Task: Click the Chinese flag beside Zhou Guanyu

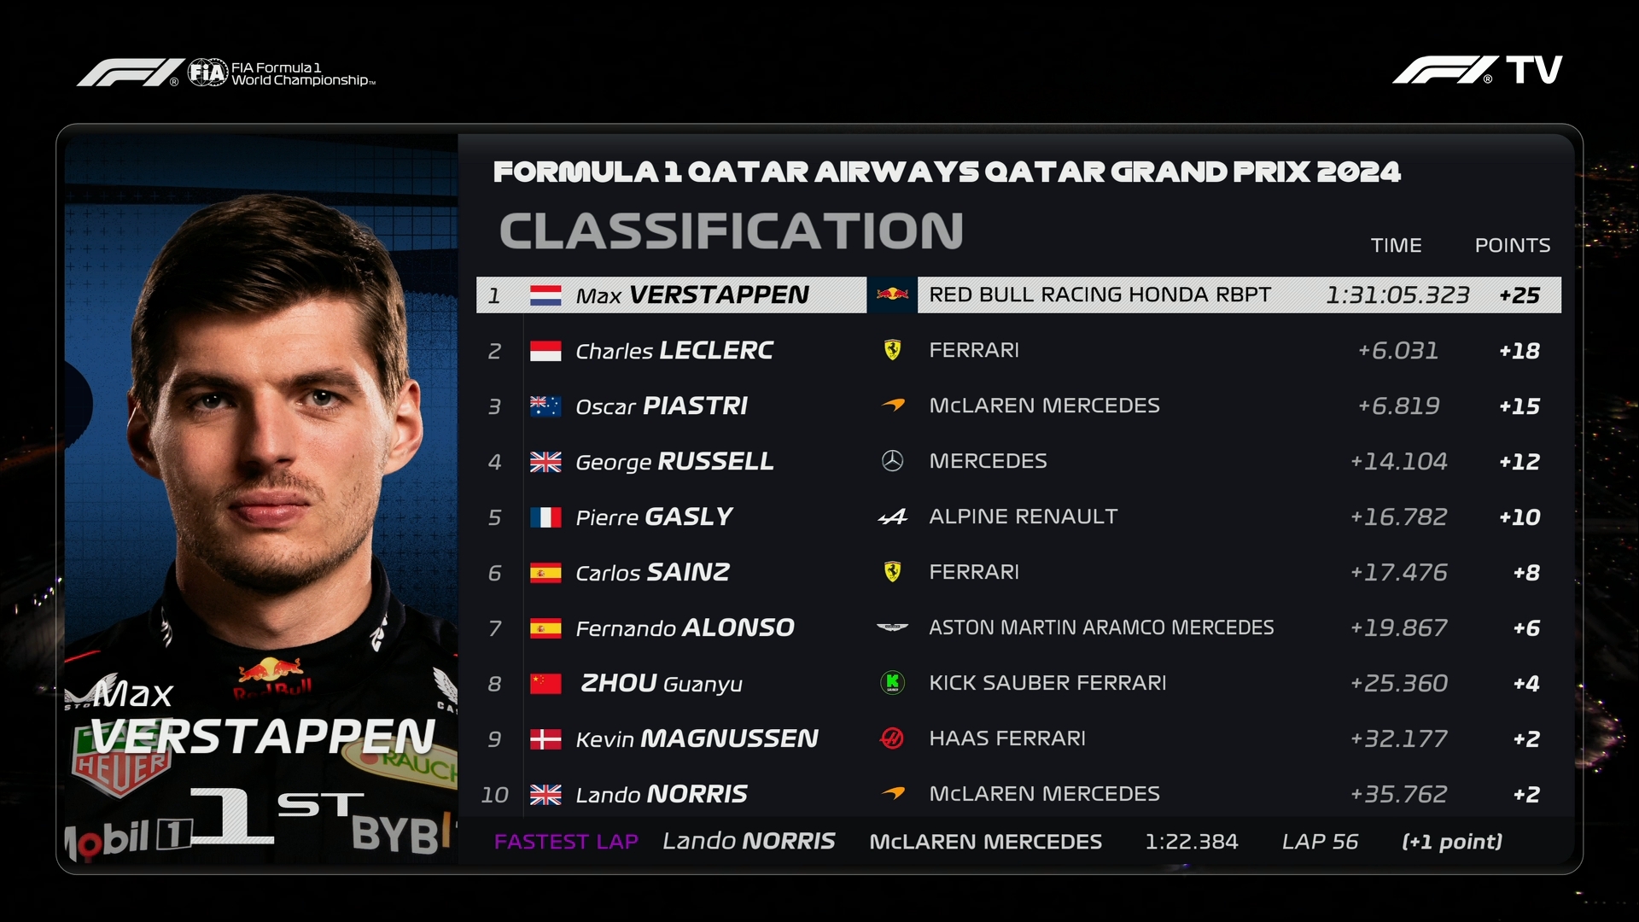Action: coord(545,684)
